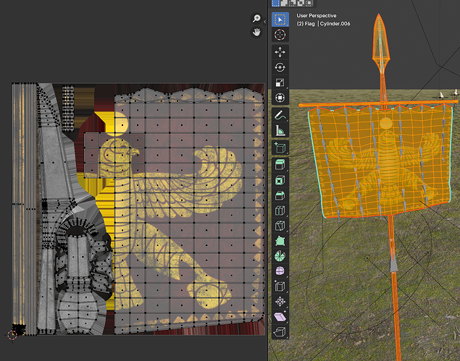Select the Bevel tool
The width and height of the screenshot is (460, 361).
[280, 195]
